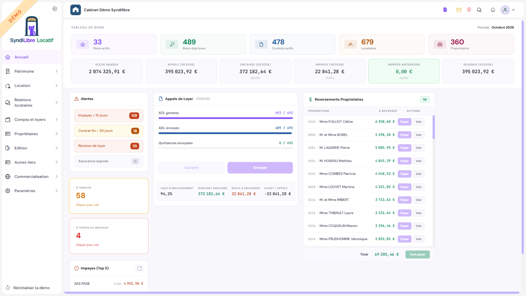Click the Envoyer button

click(260, 168)
